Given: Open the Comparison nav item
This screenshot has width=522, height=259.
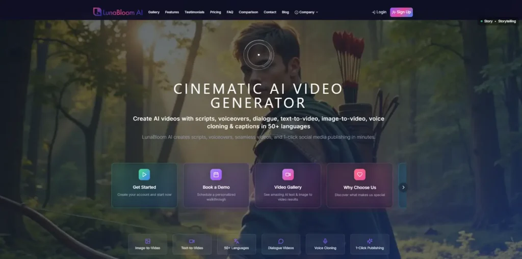Looking at the screenshot, I should (248, 12).
